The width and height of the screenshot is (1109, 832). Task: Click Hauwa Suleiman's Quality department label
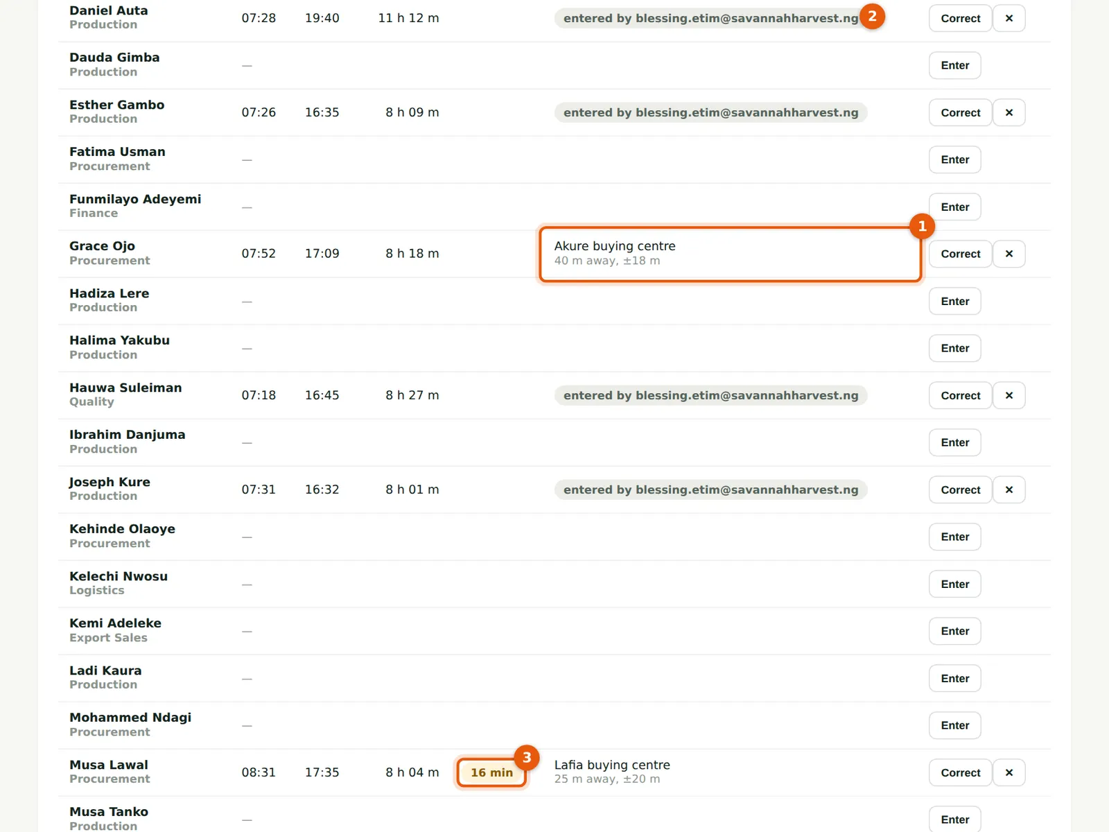[x=91, y=402]
